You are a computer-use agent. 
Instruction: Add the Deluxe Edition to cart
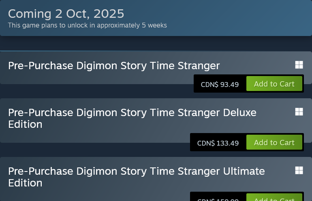274,142
